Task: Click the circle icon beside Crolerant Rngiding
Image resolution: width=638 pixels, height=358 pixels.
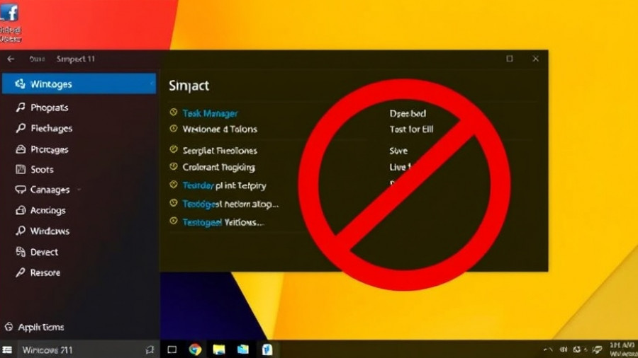Action: point(174,166)
